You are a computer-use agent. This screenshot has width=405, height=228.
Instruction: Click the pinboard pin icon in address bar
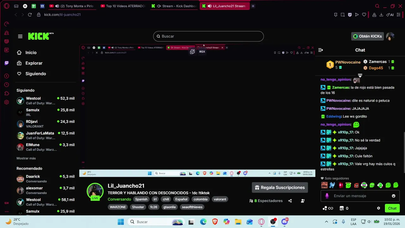(x=336, y=15)
